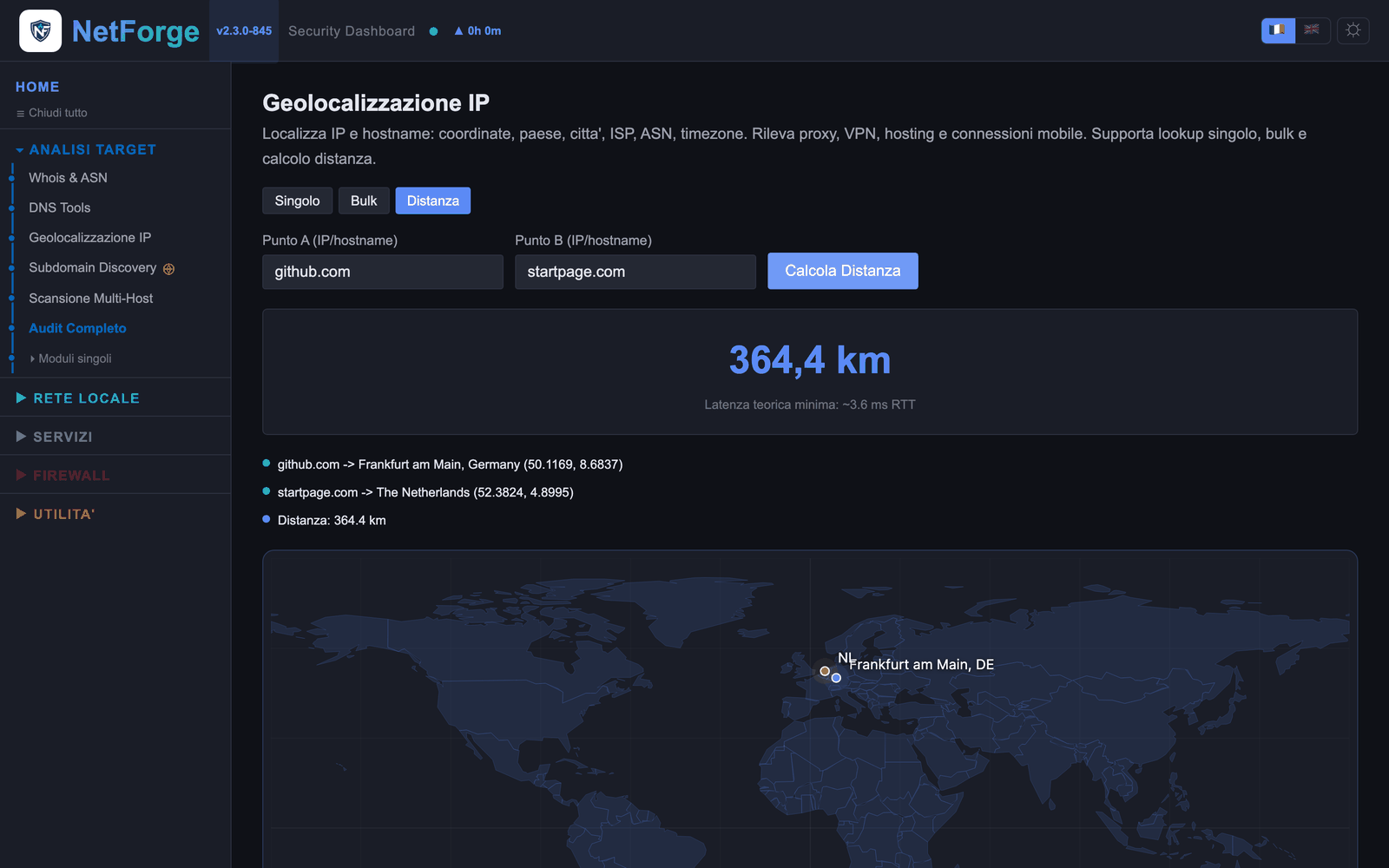Screen dimensions: 1389x868
Task: Open Geolocalizzazione IP in sidebar
Action: pos(90,238)
